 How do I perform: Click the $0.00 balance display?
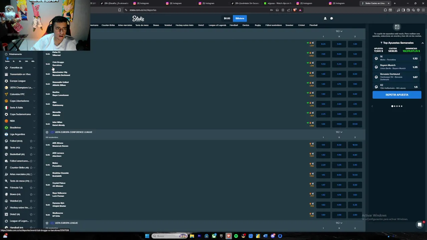[x=227, y=18]
